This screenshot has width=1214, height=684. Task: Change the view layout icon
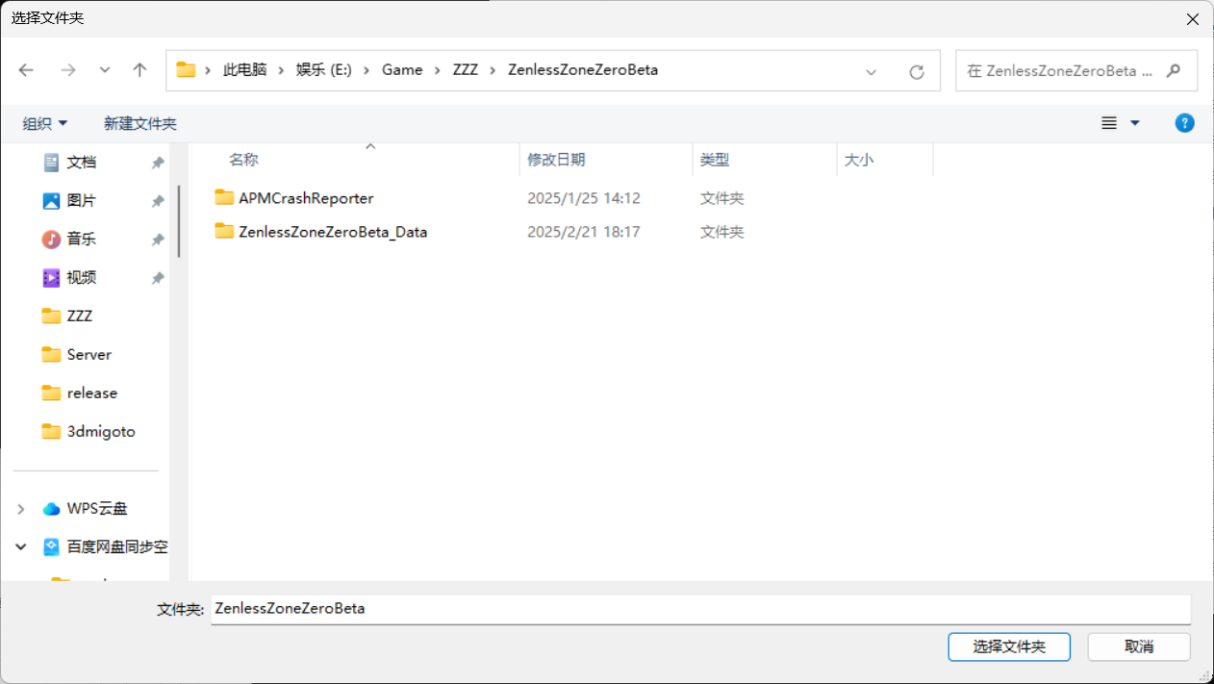tap(1109, 123)
